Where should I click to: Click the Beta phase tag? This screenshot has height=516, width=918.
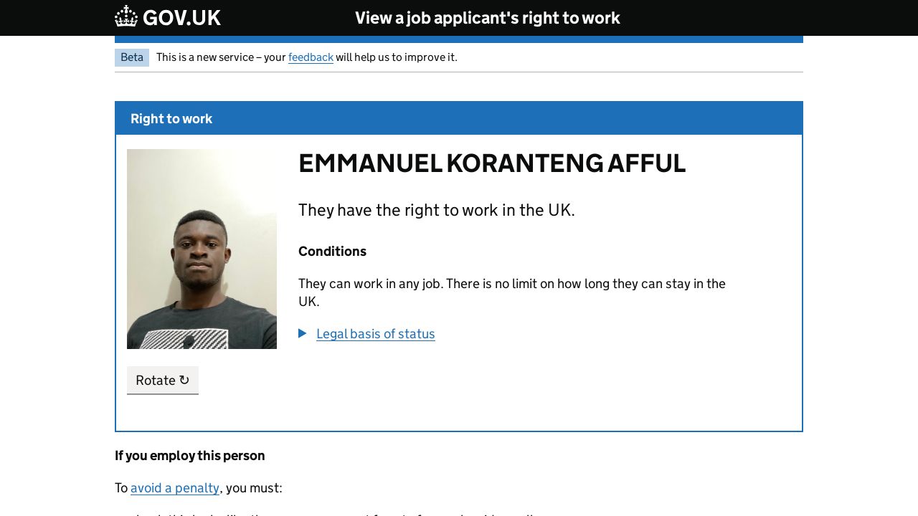[x=132, y=57]
